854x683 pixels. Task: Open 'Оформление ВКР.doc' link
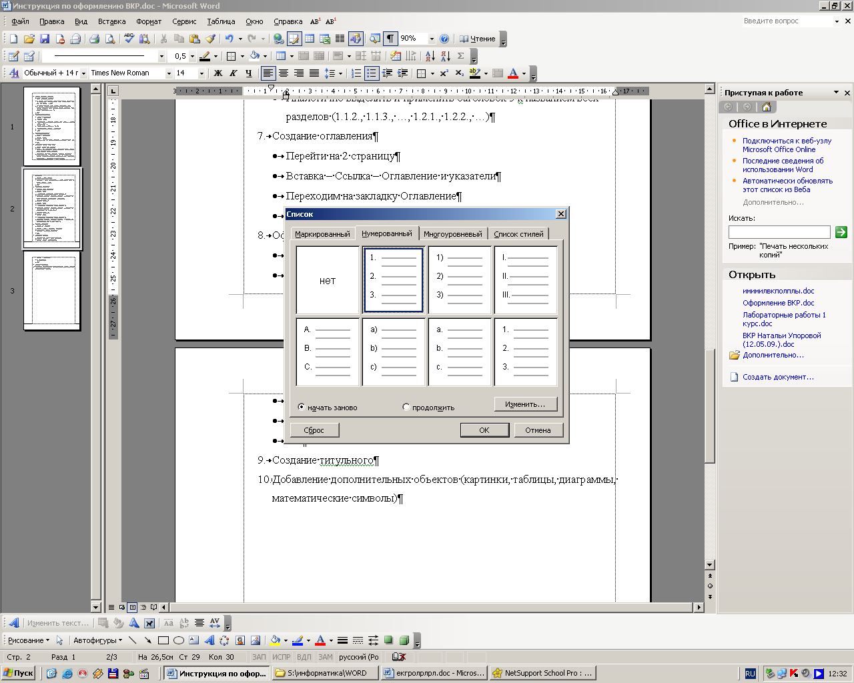coord(778,303)
